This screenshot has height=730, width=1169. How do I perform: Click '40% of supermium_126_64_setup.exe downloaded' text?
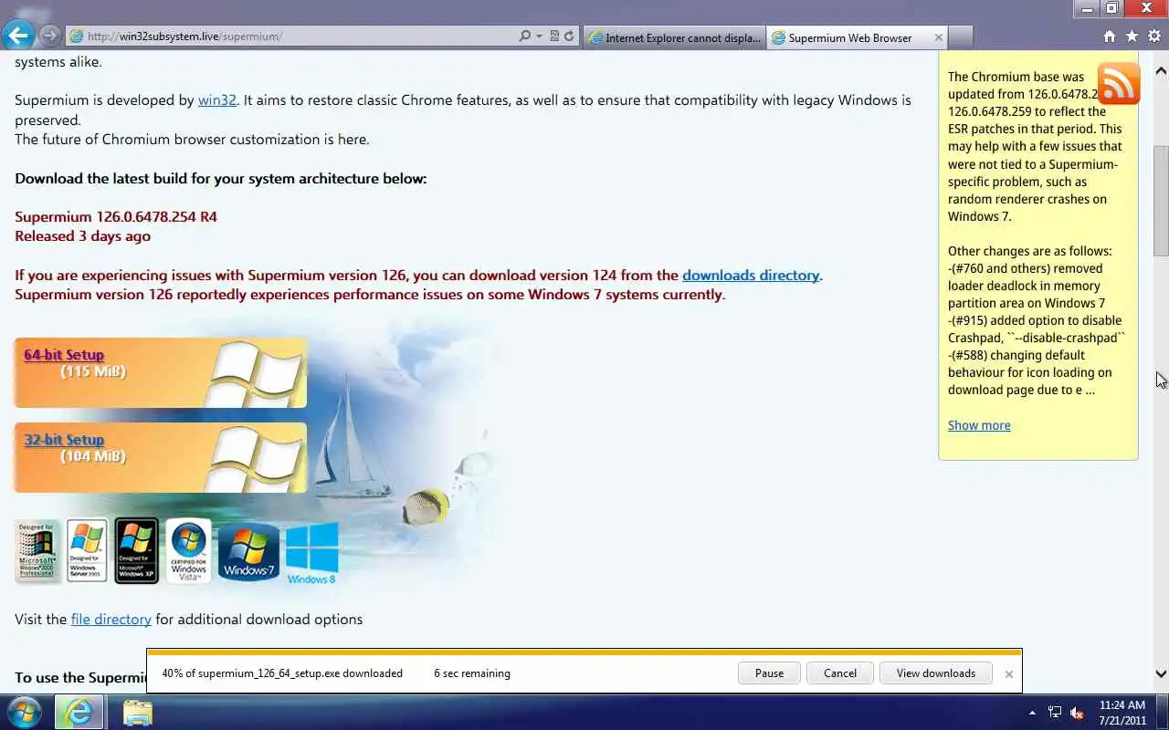click(x=282, y=673)
